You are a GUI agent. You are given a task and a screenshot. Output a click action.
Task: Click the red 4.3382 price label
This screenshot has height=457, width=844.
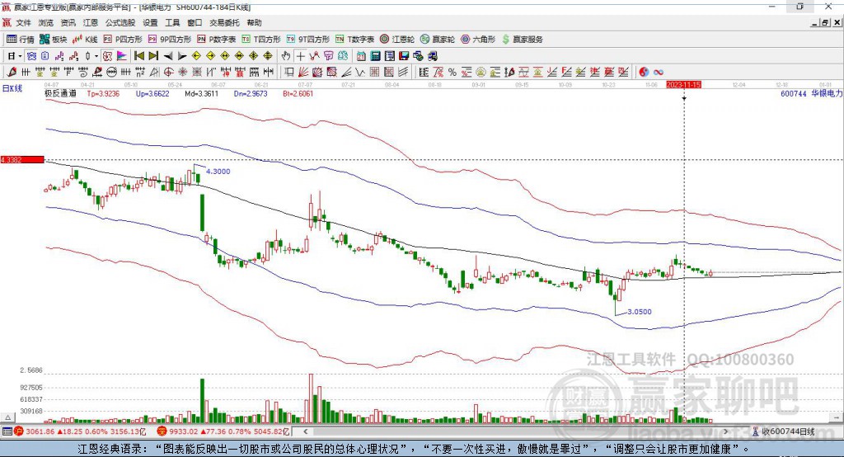pos(22,159)
